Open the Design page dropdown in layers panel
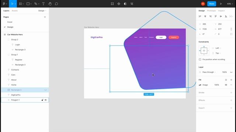 (42, 11)
